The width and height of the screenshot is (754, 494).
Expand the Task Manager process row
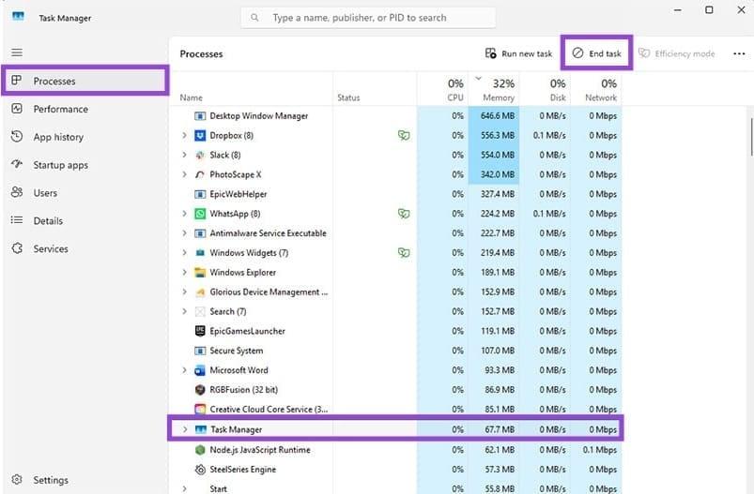(x=184, y=429)
